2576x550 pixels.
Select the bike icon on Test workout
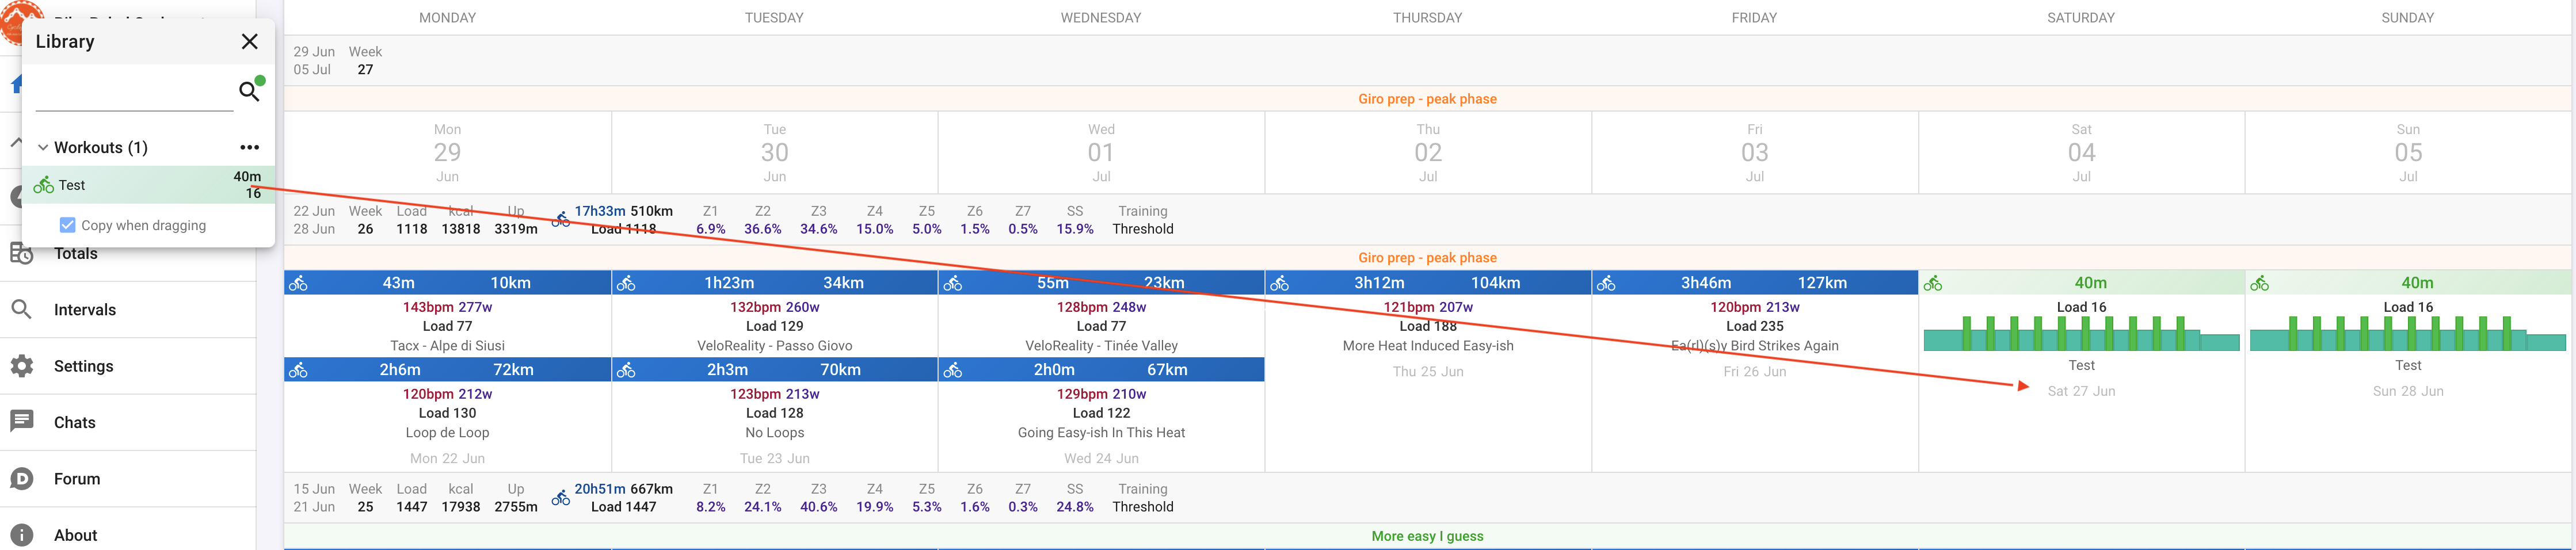43,185
